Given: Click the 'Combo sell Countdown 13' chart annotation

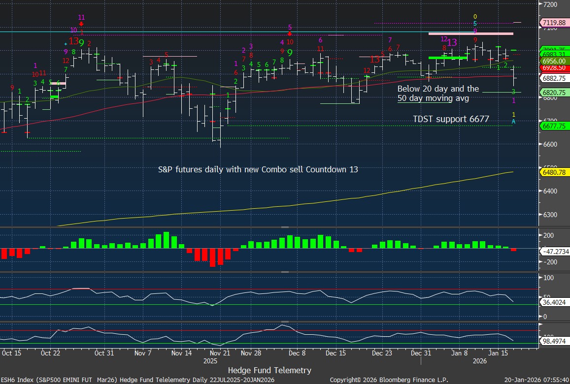Looking at the screenshot, I should coord(258,169).
